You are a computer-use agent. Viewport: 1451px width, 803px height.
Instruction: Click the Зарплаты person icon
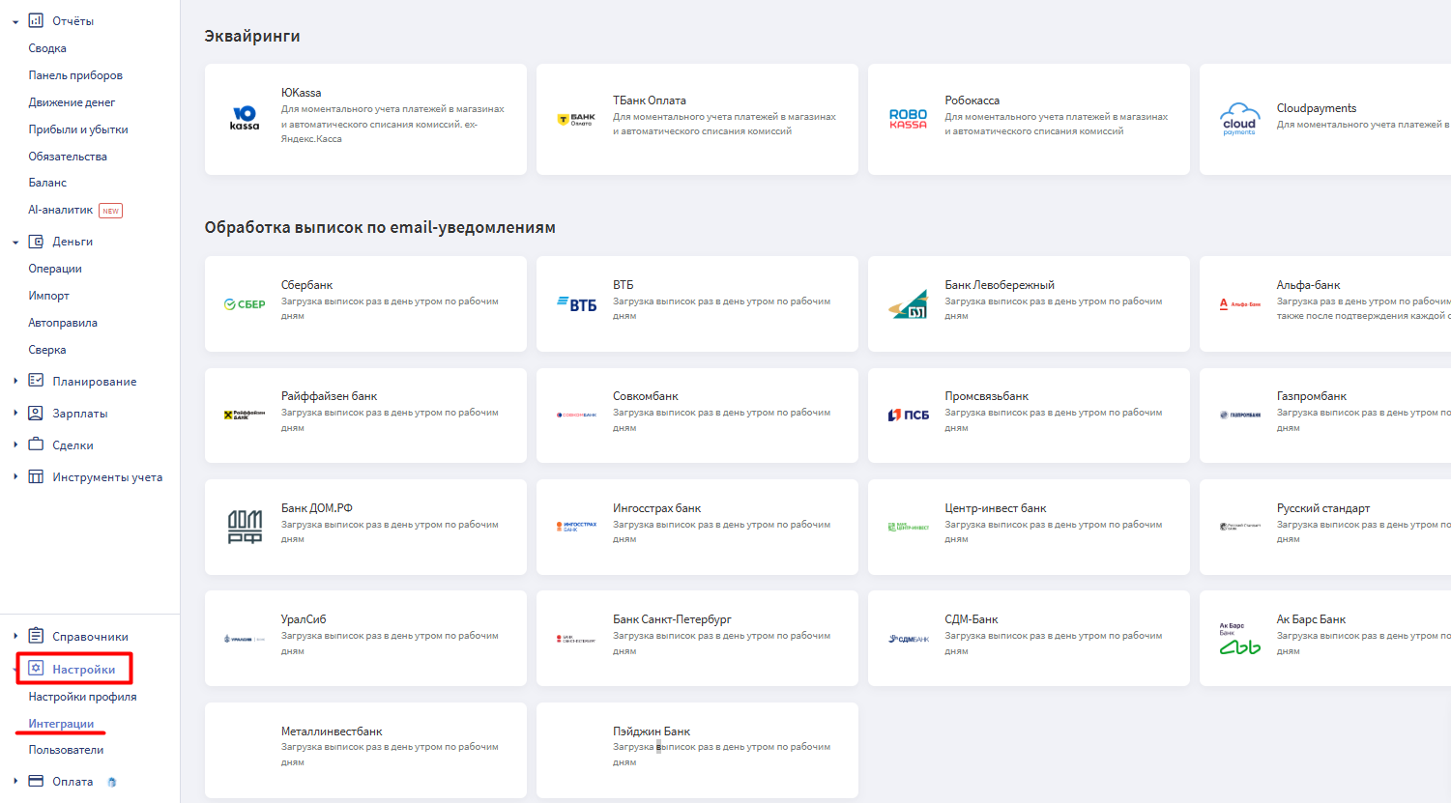pos(36,413)
